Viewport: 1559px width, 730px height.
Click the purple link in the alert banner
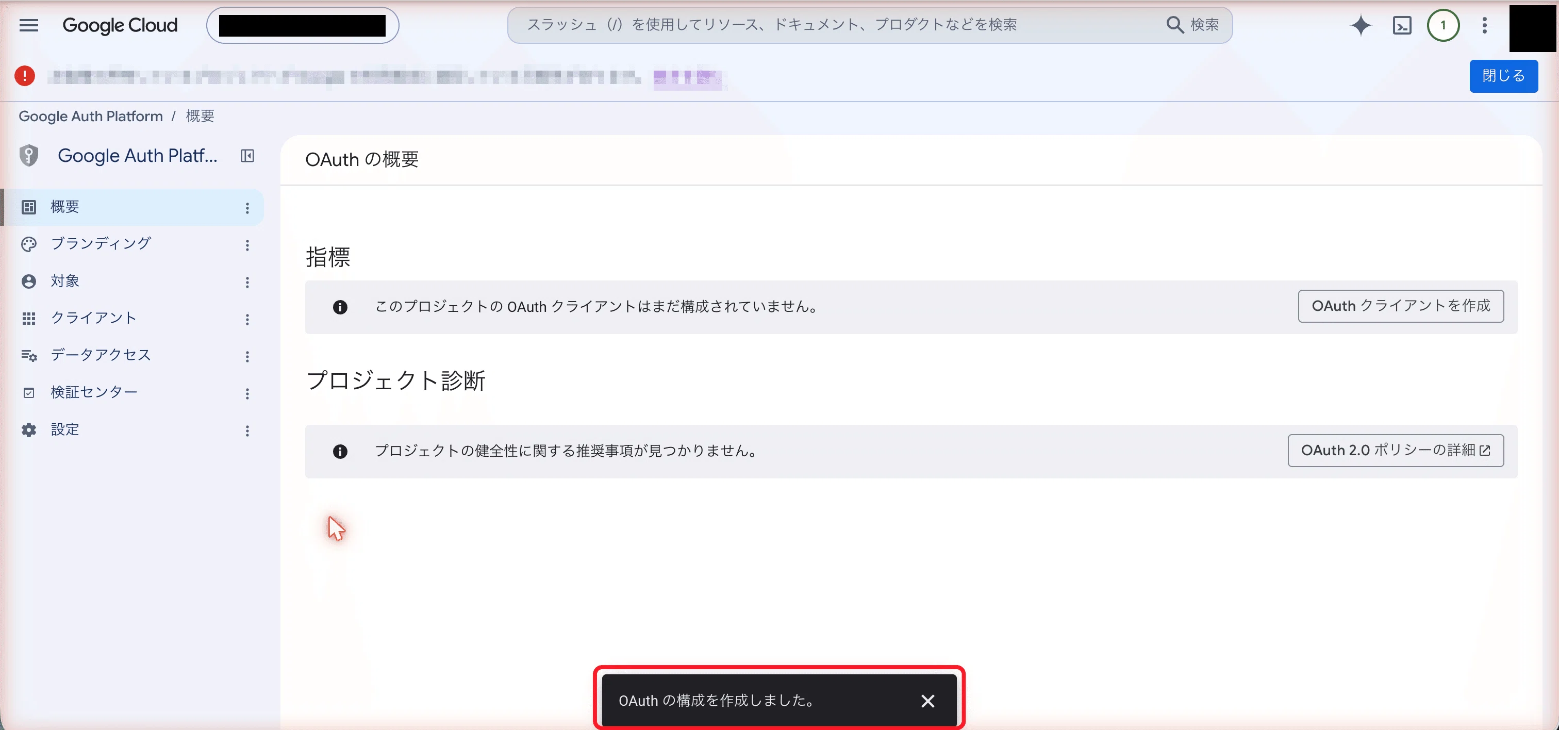[688, 77]
